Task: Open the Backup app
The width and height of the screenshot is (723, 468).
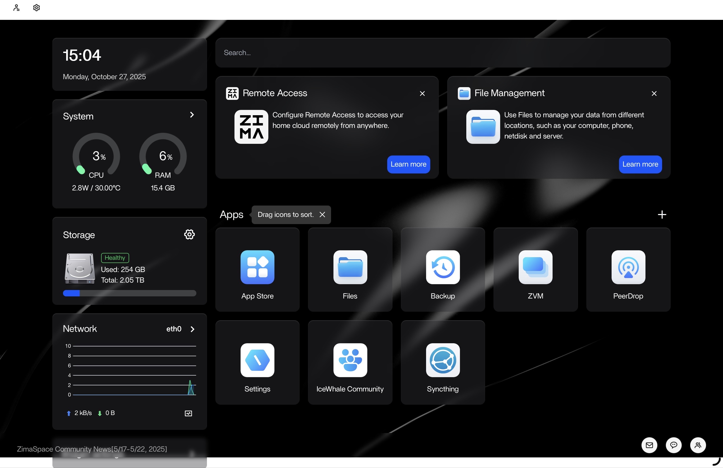Action: click(442, 268)
